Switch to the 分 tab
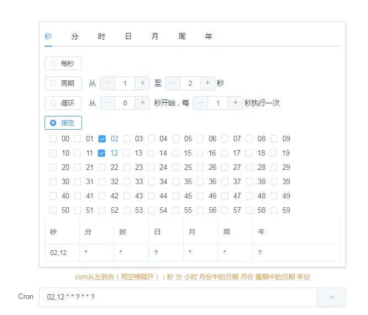 pyautogui.click(x=75, y=36)
